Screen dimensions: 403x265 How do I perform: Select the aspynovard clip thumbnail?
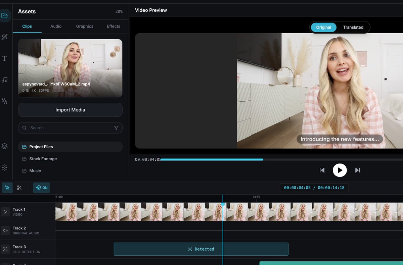coord(70,68)
